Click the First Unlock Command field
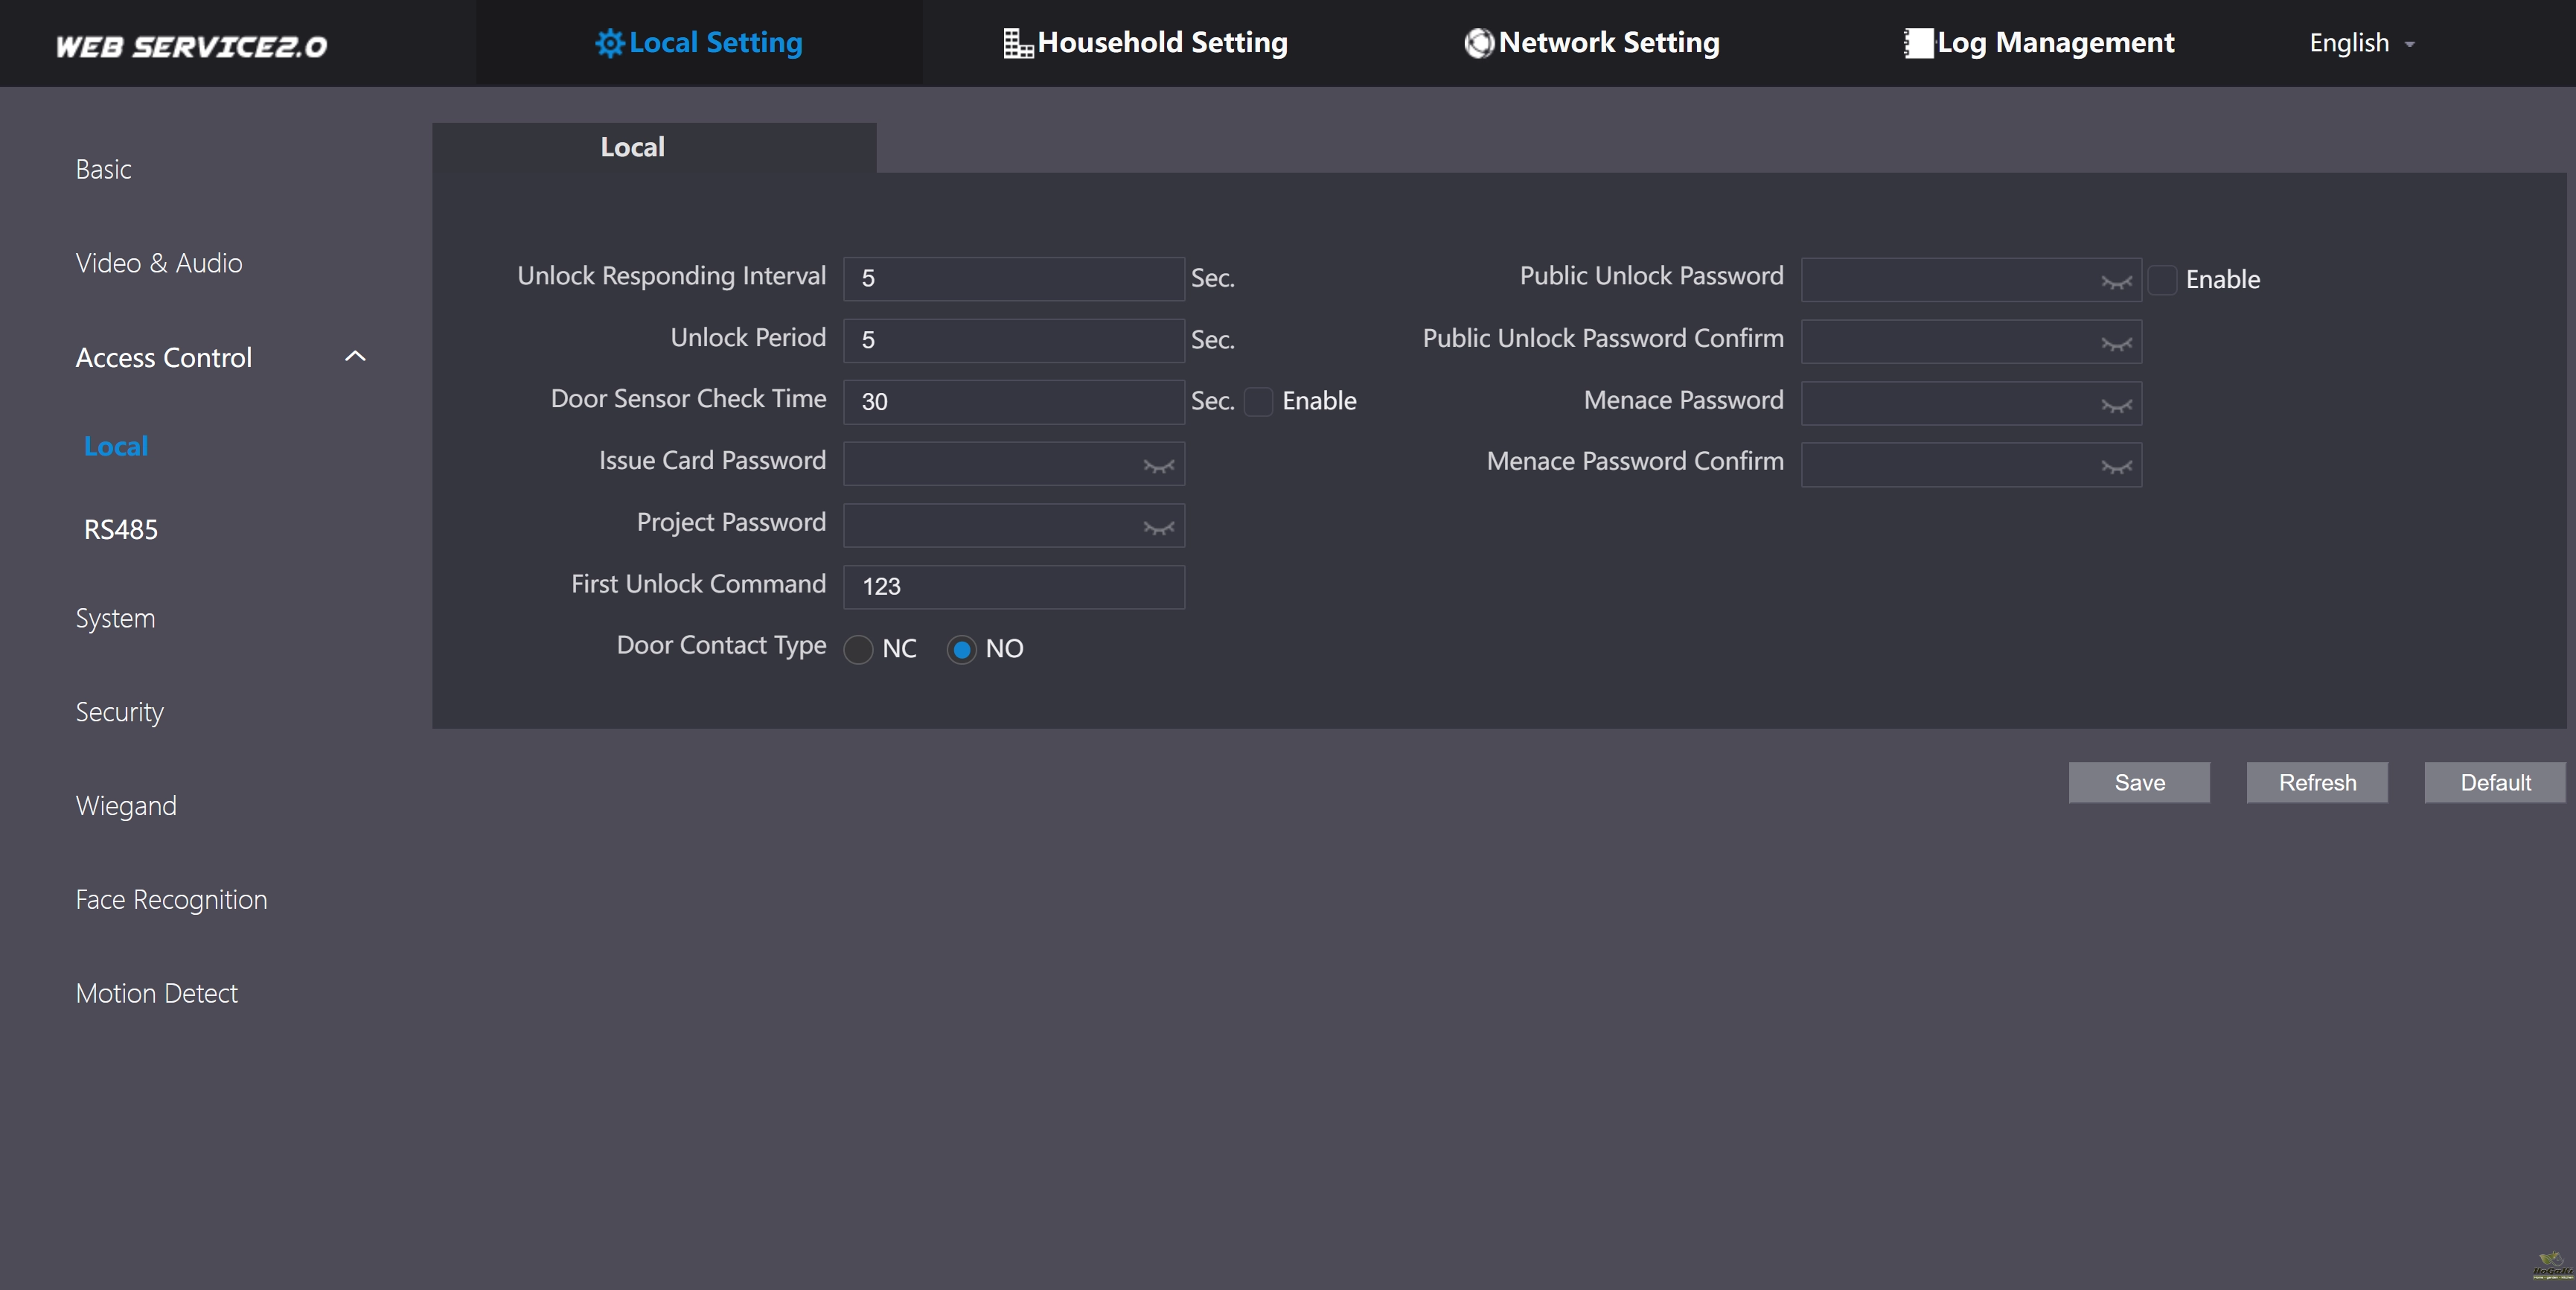Screen dimensions: 2576x1290 click(x=1013, y=587)
